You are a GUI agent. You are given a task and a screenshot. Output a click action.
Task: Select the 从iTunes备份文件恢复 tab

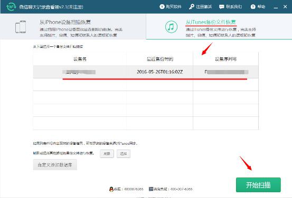(219, 26)
